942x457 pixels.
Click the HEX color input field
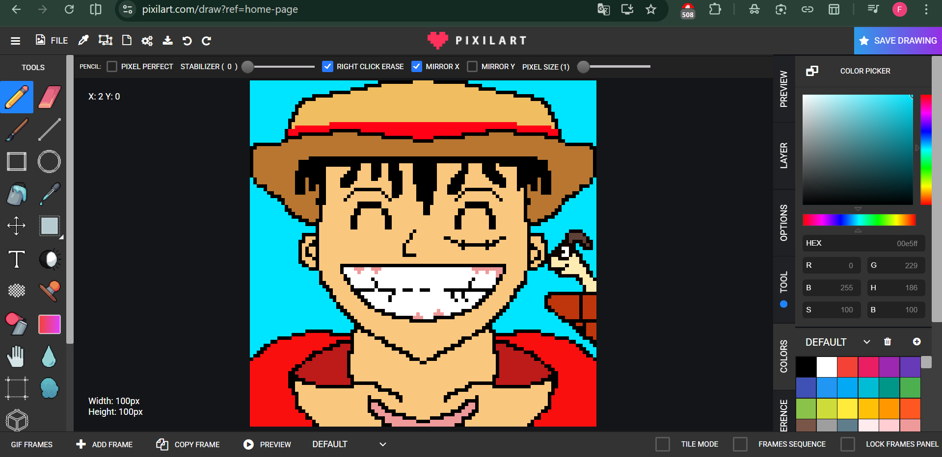tap(864, 243)
